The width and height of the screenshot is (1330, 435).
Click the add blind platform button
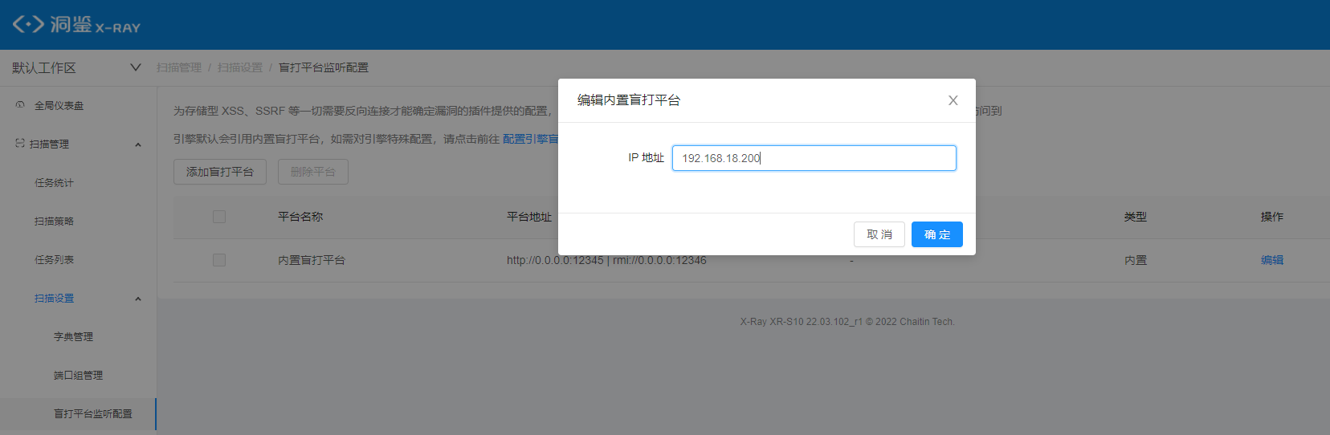219,172
